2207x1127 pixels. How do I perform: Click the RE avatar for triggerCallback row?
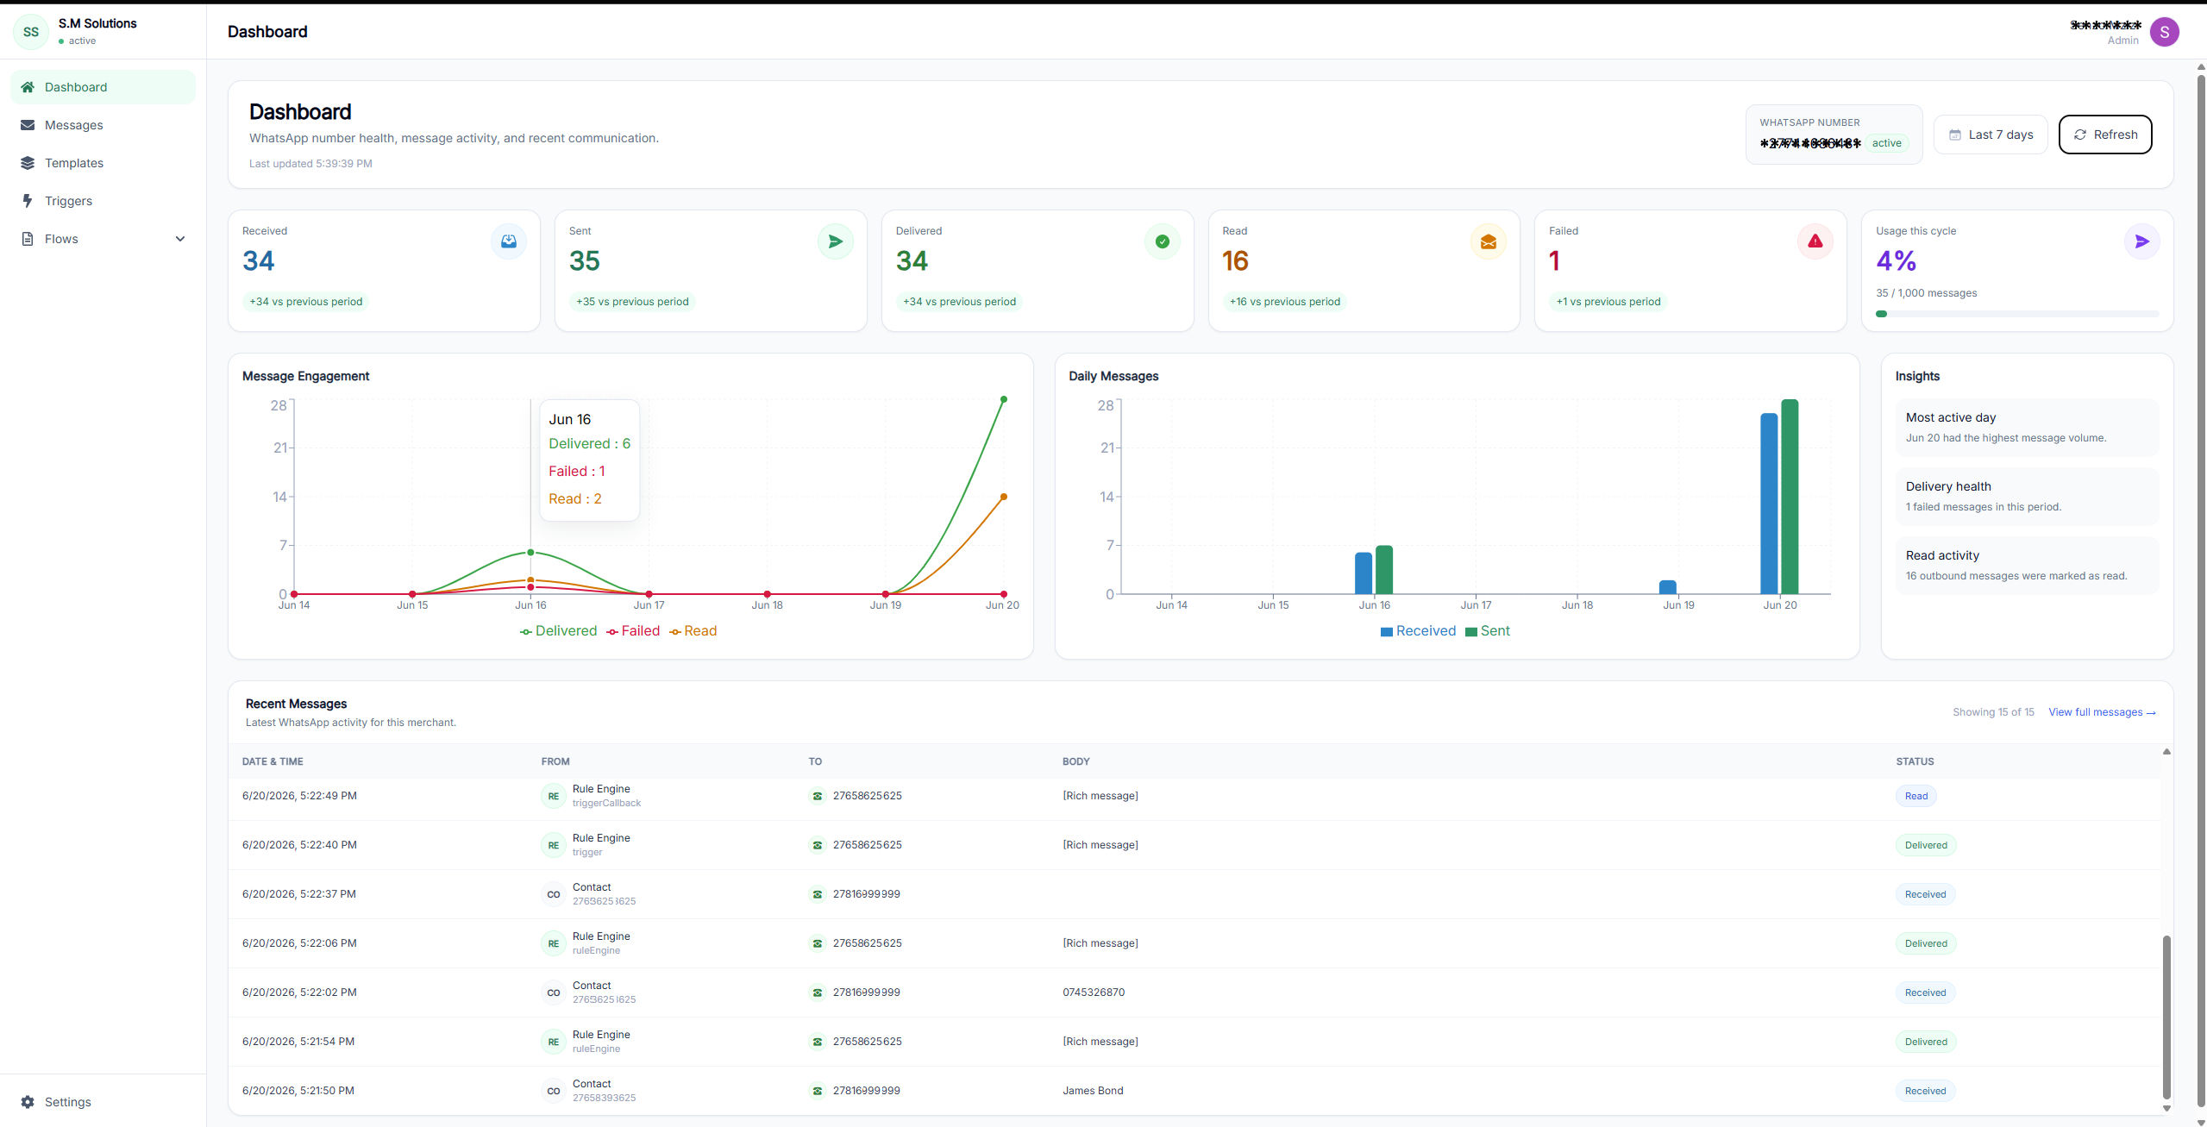click(x=553, y=796)
